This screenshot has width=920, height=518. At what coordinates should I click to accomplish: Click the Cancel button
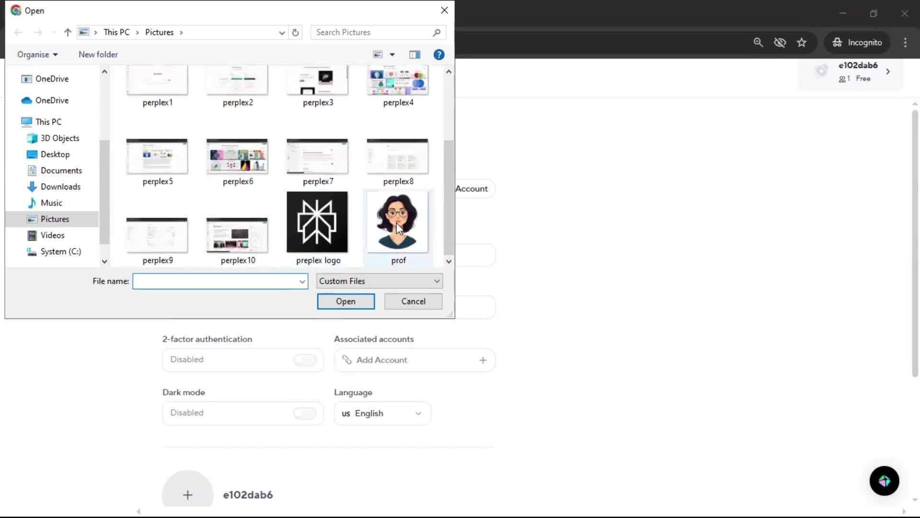[x=413, y=301]
